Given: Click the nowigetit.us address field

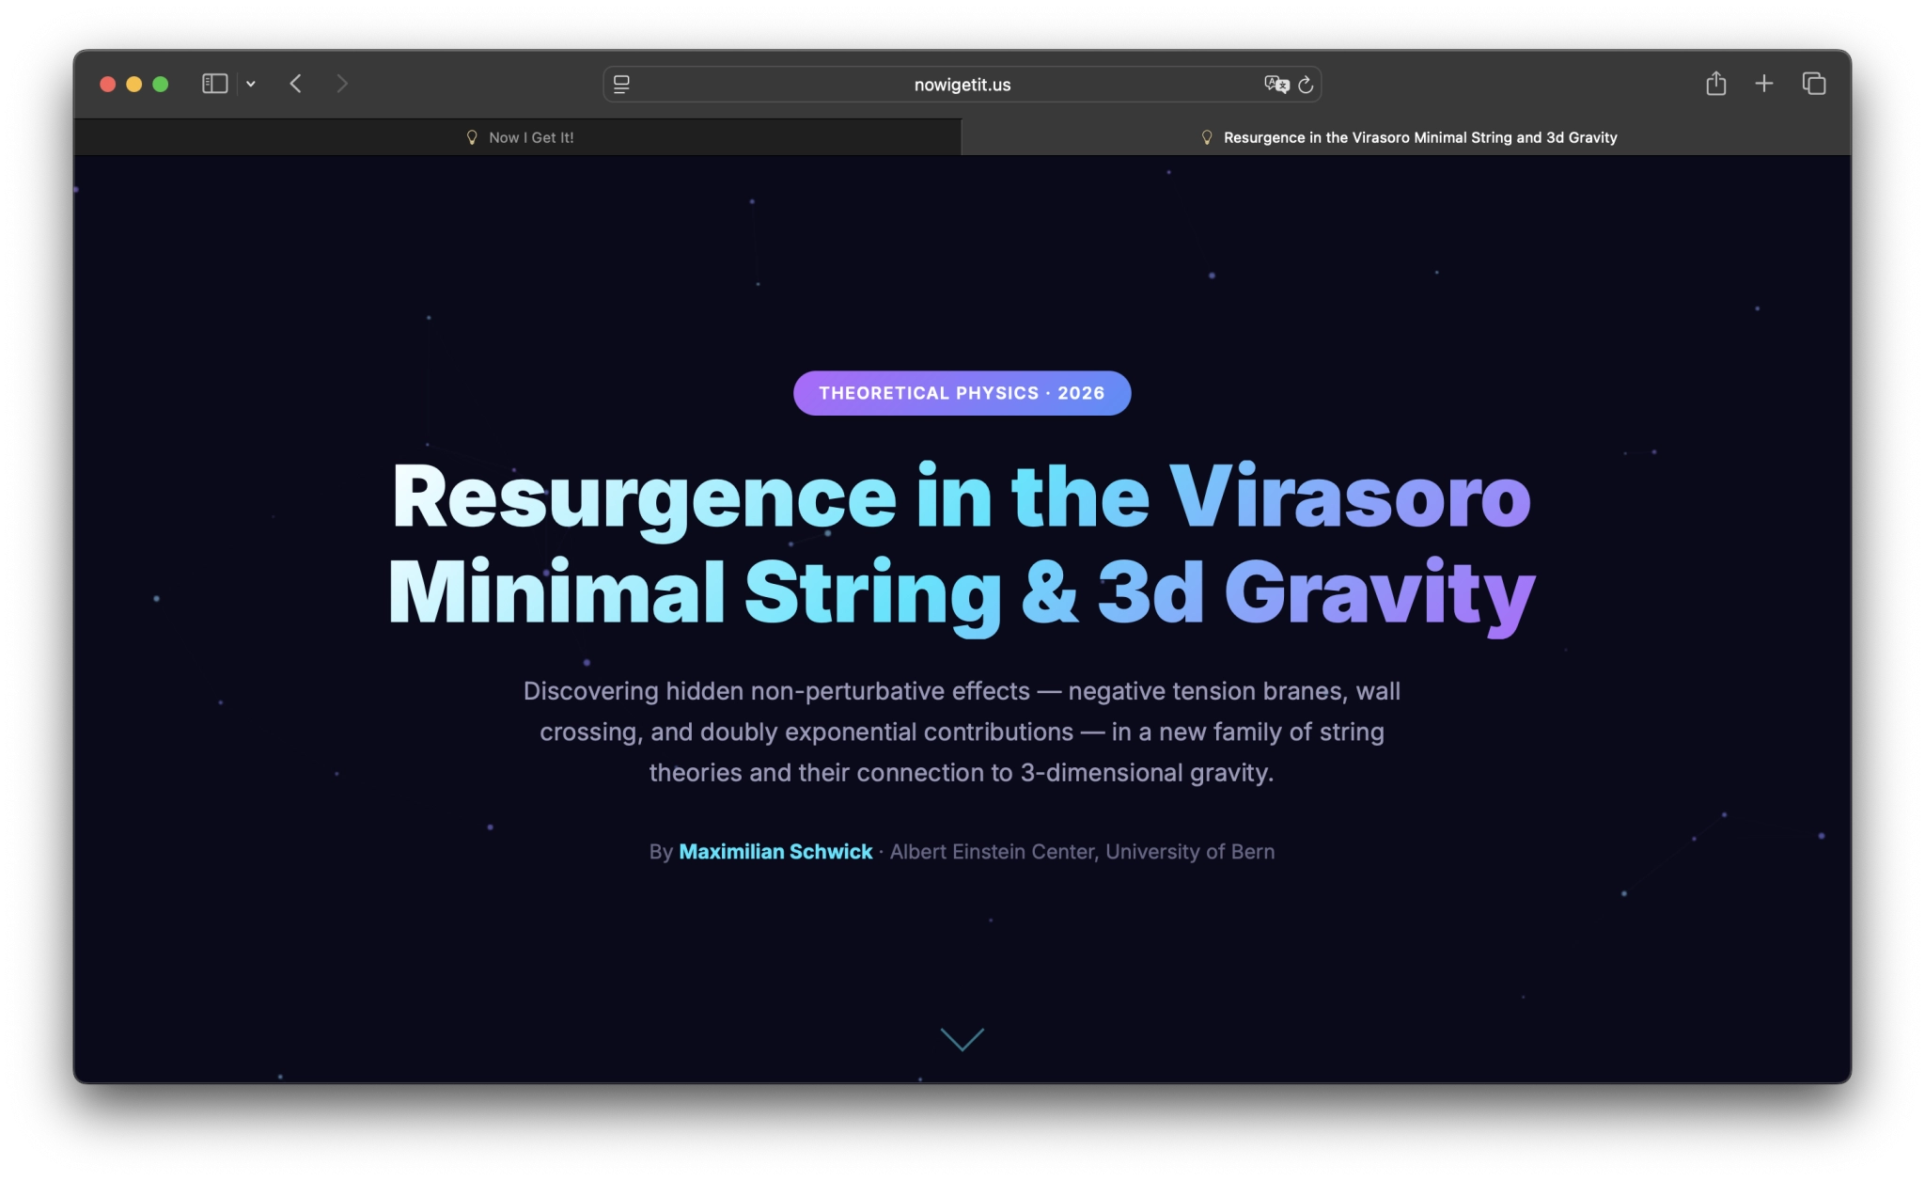Looking at the screenshot, I should tap(962, 85).
